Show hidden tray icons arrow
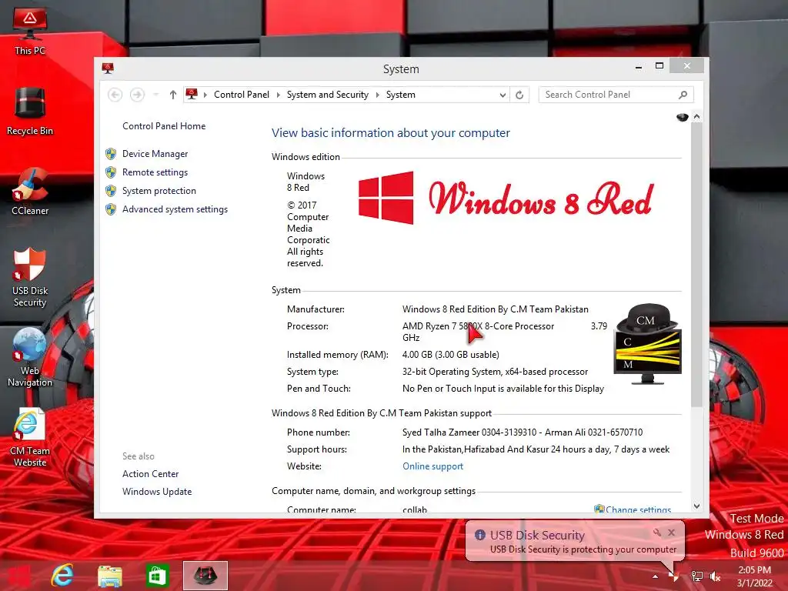788x591 pixels. [655, 576]
